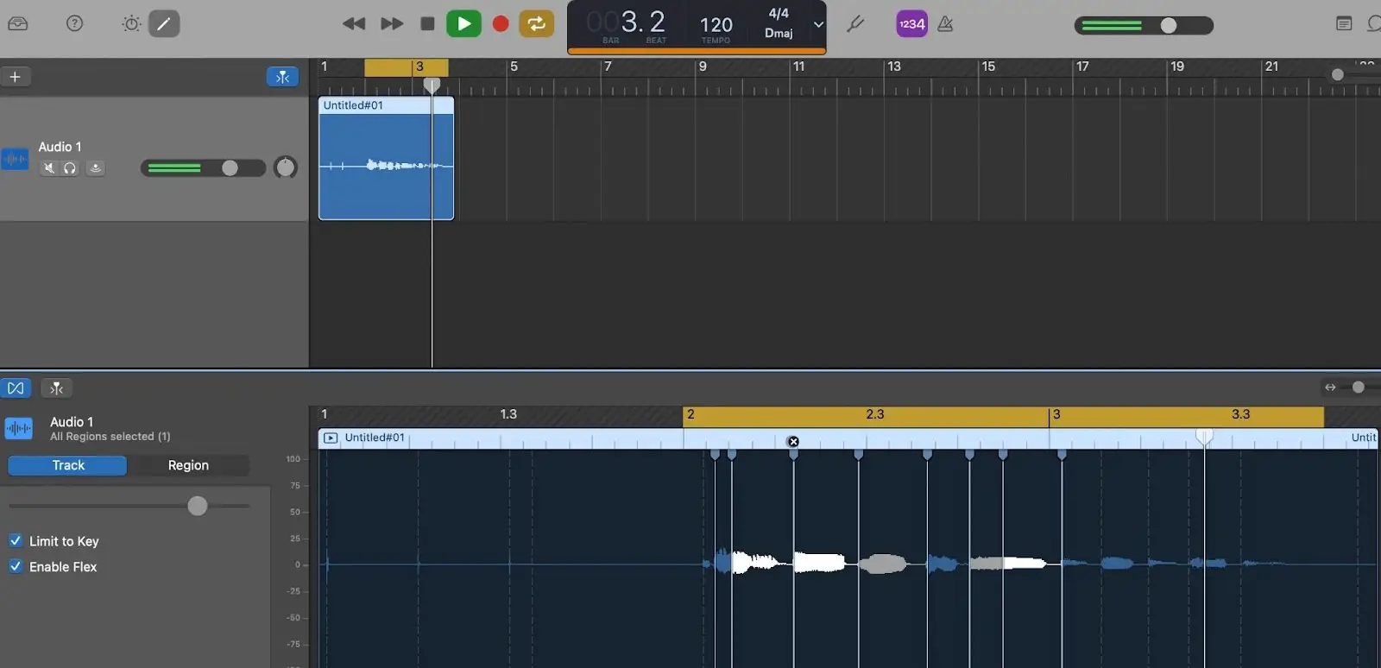Screen dimensions: 1381x668
Task: Click the red Record button
Action: [x=501, y=24]
